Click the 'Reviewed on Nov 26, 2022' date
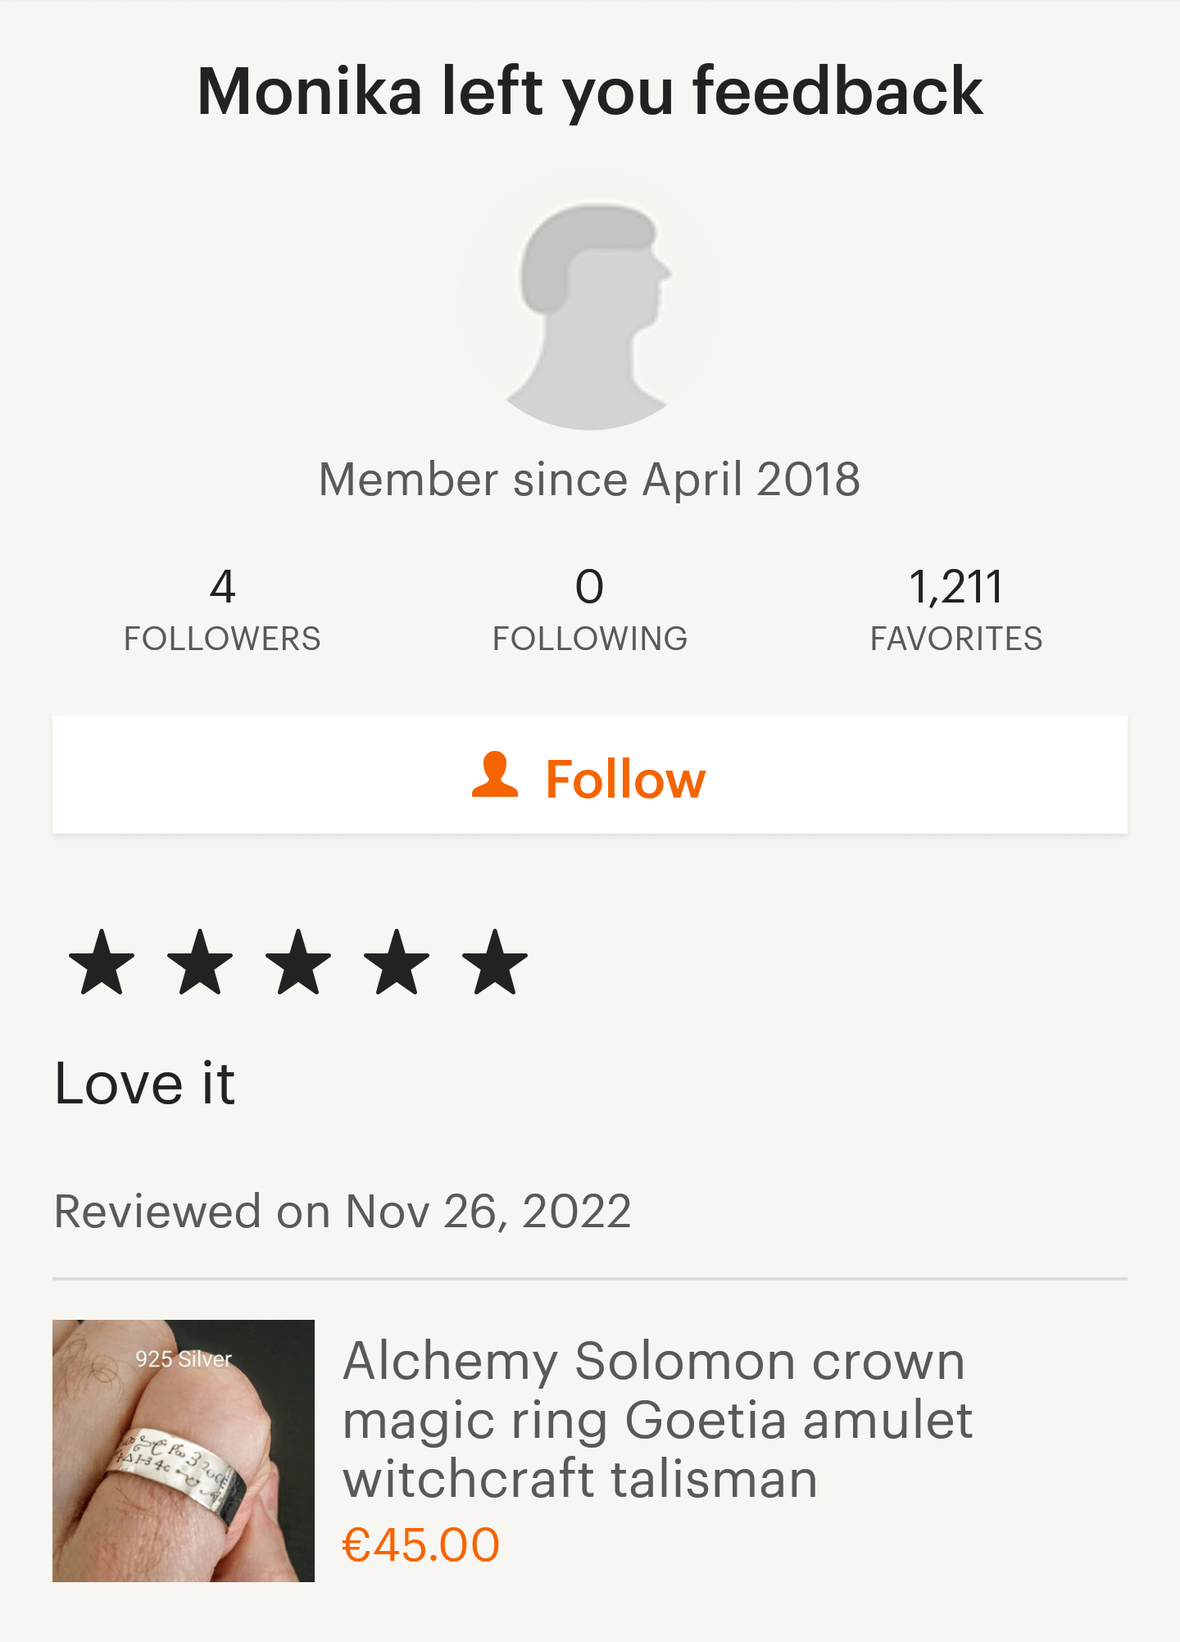Image resolution: width=1180 pixels, height=1642 pixels. pyautogui.click(x=343, y=1211)
